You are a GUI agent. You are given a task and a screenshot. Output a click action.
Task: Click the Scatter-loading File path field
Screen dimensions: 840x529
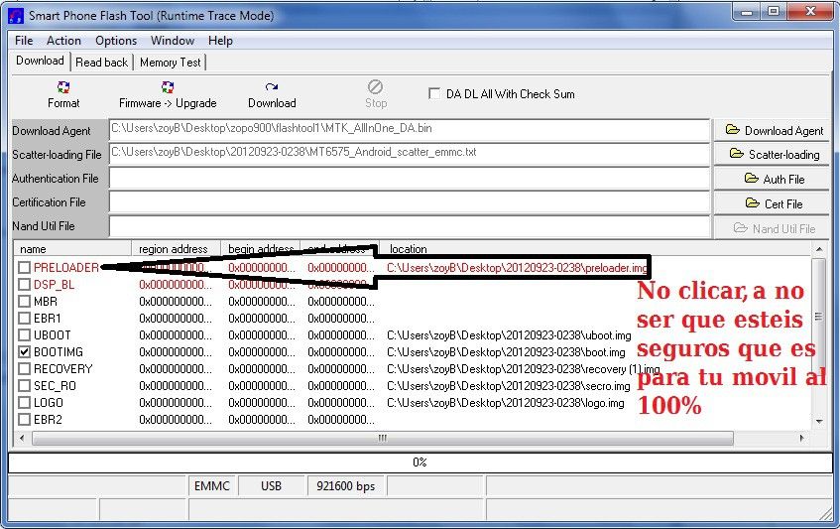pos(410,154)
